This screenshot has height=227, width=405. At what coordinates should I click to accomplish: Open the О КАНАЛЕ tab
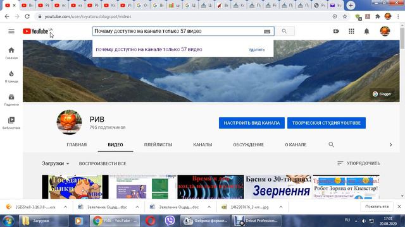tap(296, 144)
